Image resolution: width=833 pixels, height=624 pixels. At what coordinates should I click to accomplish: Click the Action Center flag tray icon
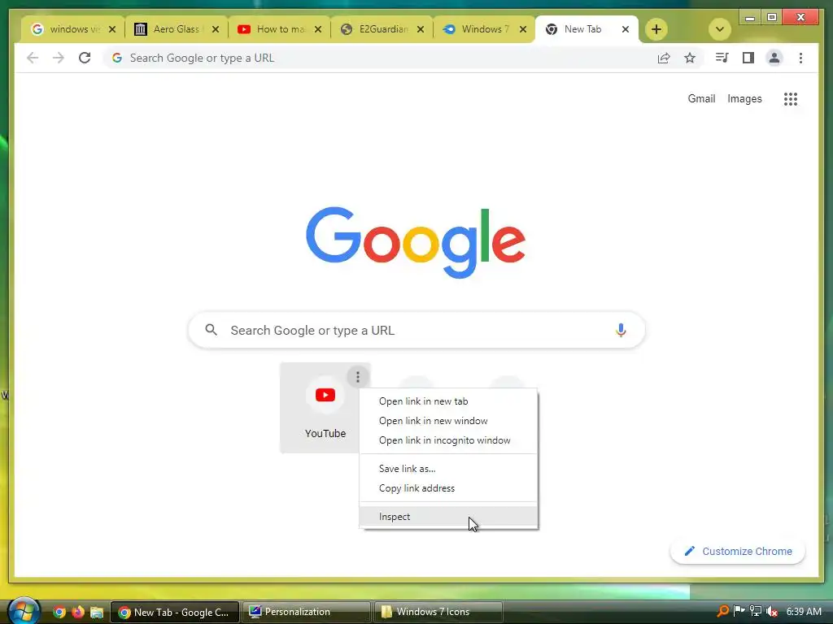coord(739,611)
